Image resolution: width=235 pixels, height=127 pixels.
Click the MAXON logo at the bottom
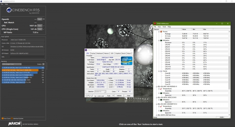coord(14,123)
